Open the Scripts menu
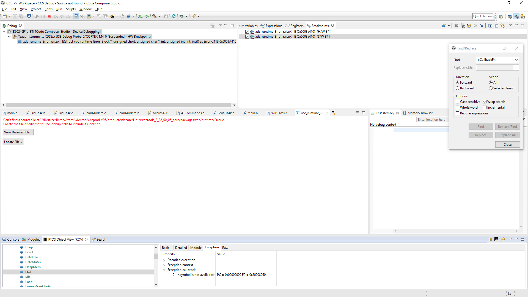Viewport: 528px width, 297px height. (71, 9)
